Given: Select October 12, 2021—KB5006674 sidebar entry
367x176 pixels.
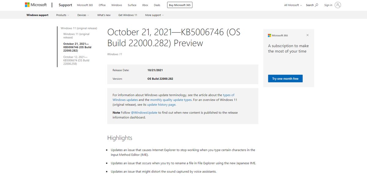Looking at the screenshot, I should tap(76, 61).
